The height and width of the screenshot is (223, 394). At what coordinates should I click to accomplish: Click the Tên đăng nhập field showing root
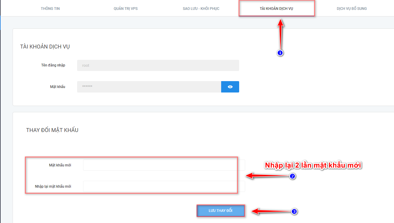point(158,66)
